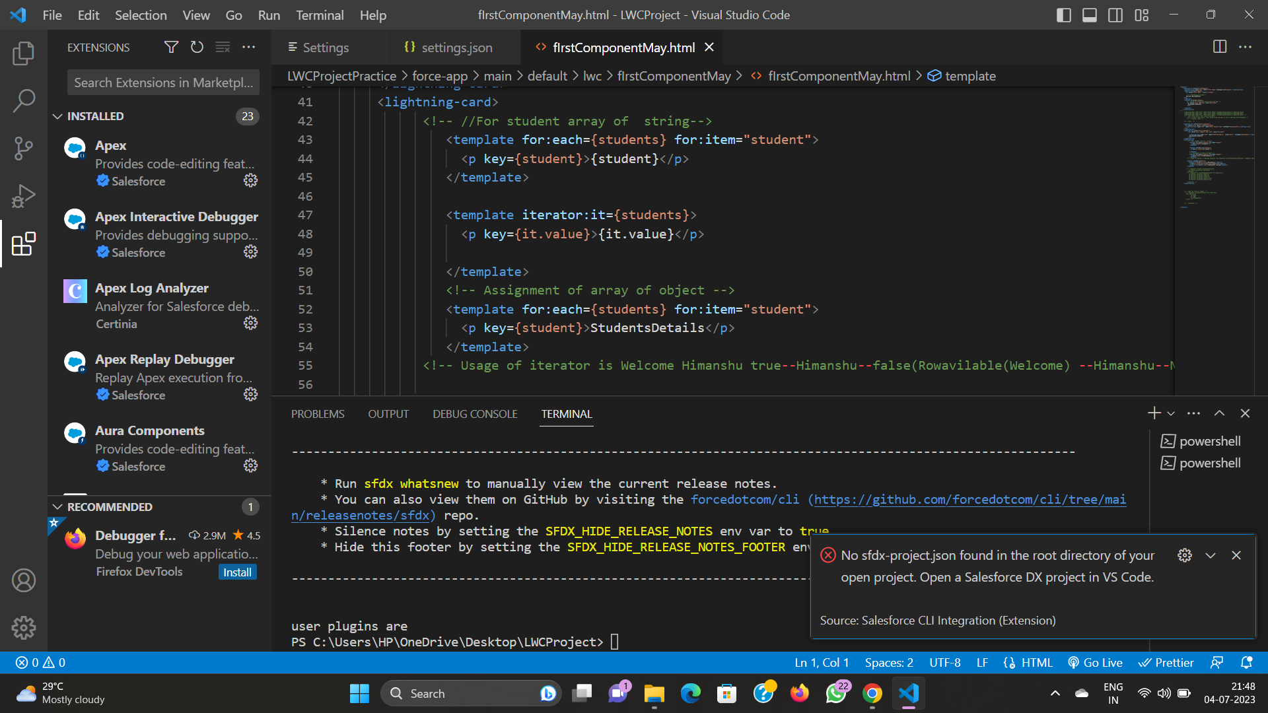Viewport: 1268px width, 713px height.
Task: Open new terminal launch profile dropdown
Action: coord(1171,413)
